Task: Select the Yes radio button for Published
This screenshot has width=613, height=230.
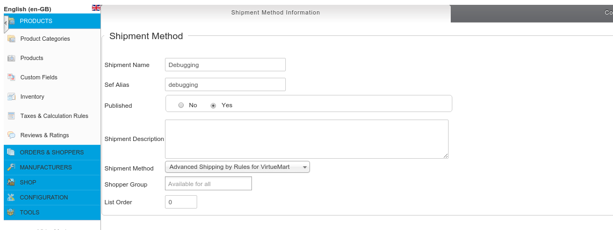Action: point(213,106)
